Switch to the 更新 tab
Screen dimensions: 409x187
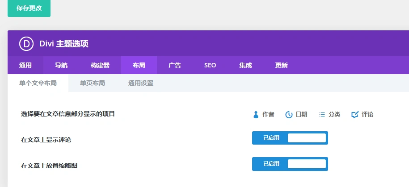[x=281, y=65]
